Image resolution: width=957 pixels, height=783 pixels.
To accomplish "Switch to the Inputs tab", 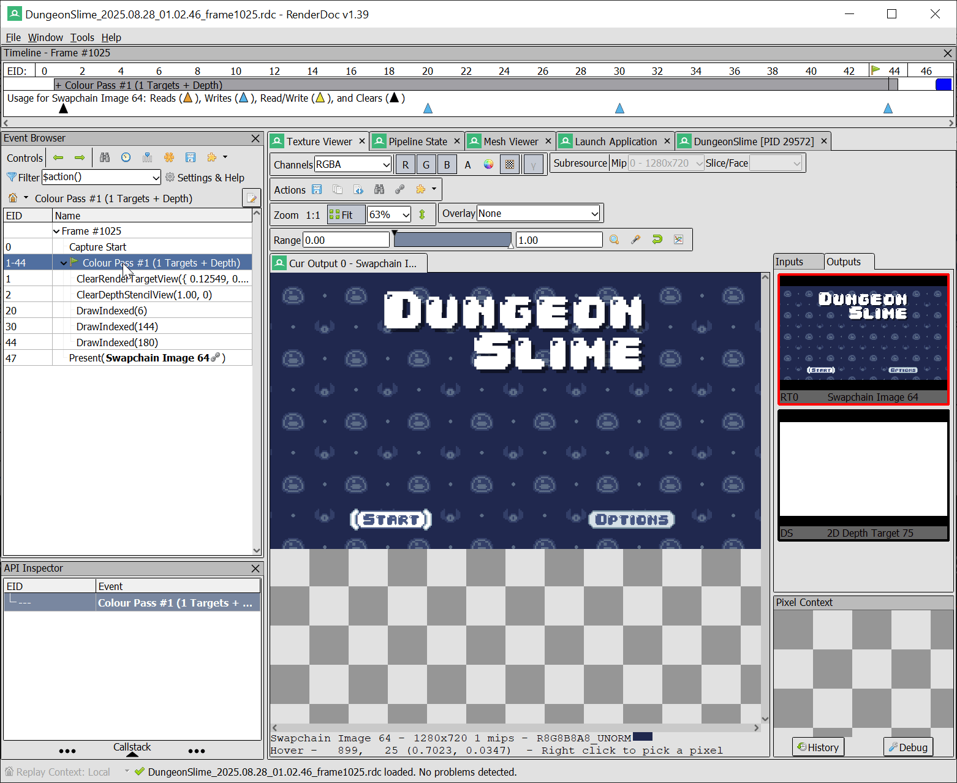I will tap(798, 262).
